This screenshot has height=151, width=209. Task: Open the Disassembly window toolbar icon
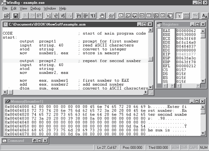(x=163, y=16)
